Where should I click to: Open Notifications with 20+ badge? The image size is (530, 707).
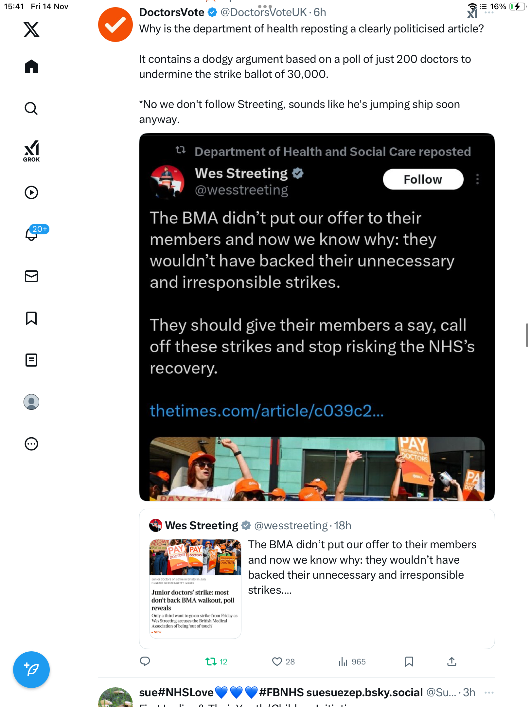pos(31,234)
